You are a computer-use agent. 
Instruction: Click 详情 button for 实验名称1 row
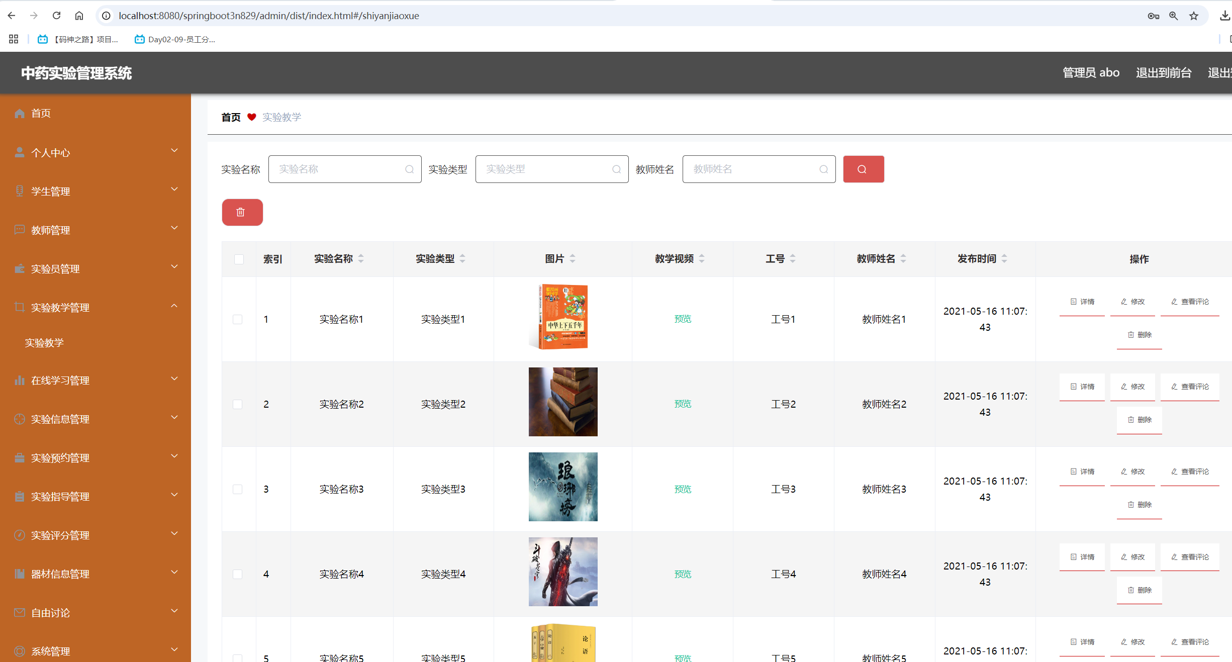(x=1082, y=302)
